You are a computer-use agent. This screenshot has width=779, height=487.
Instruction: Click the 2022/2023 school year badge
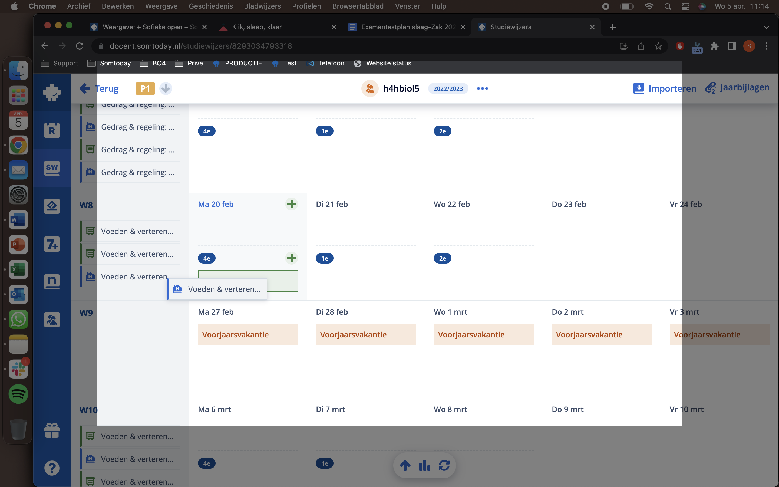point(448,88)
